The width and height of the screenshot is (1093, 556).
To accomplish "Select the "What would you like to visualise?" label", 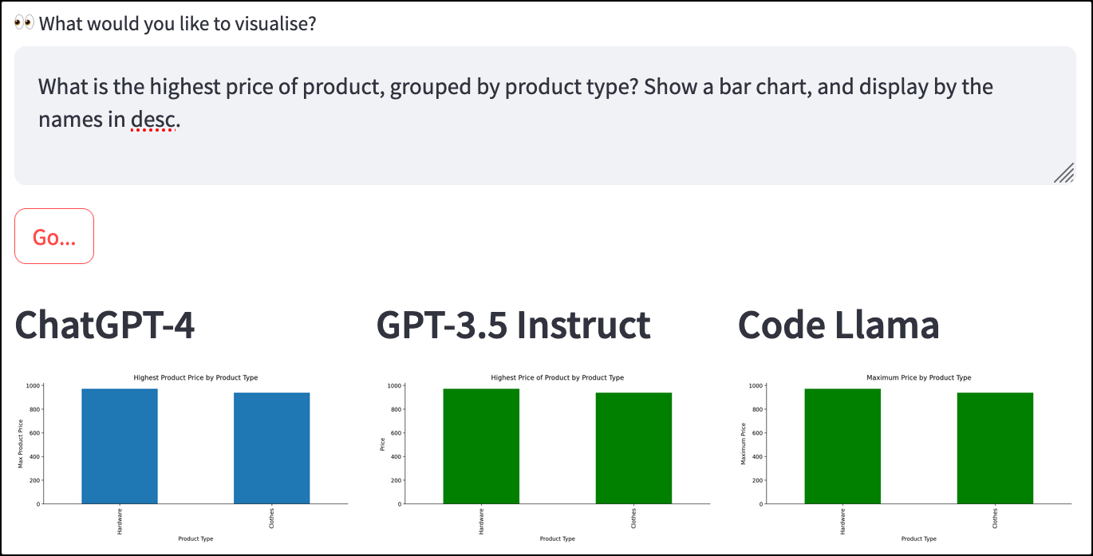I will point(177,24).
